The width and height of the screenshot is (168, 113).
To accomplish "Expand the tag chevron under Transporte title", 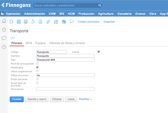I will coord(12,38).
